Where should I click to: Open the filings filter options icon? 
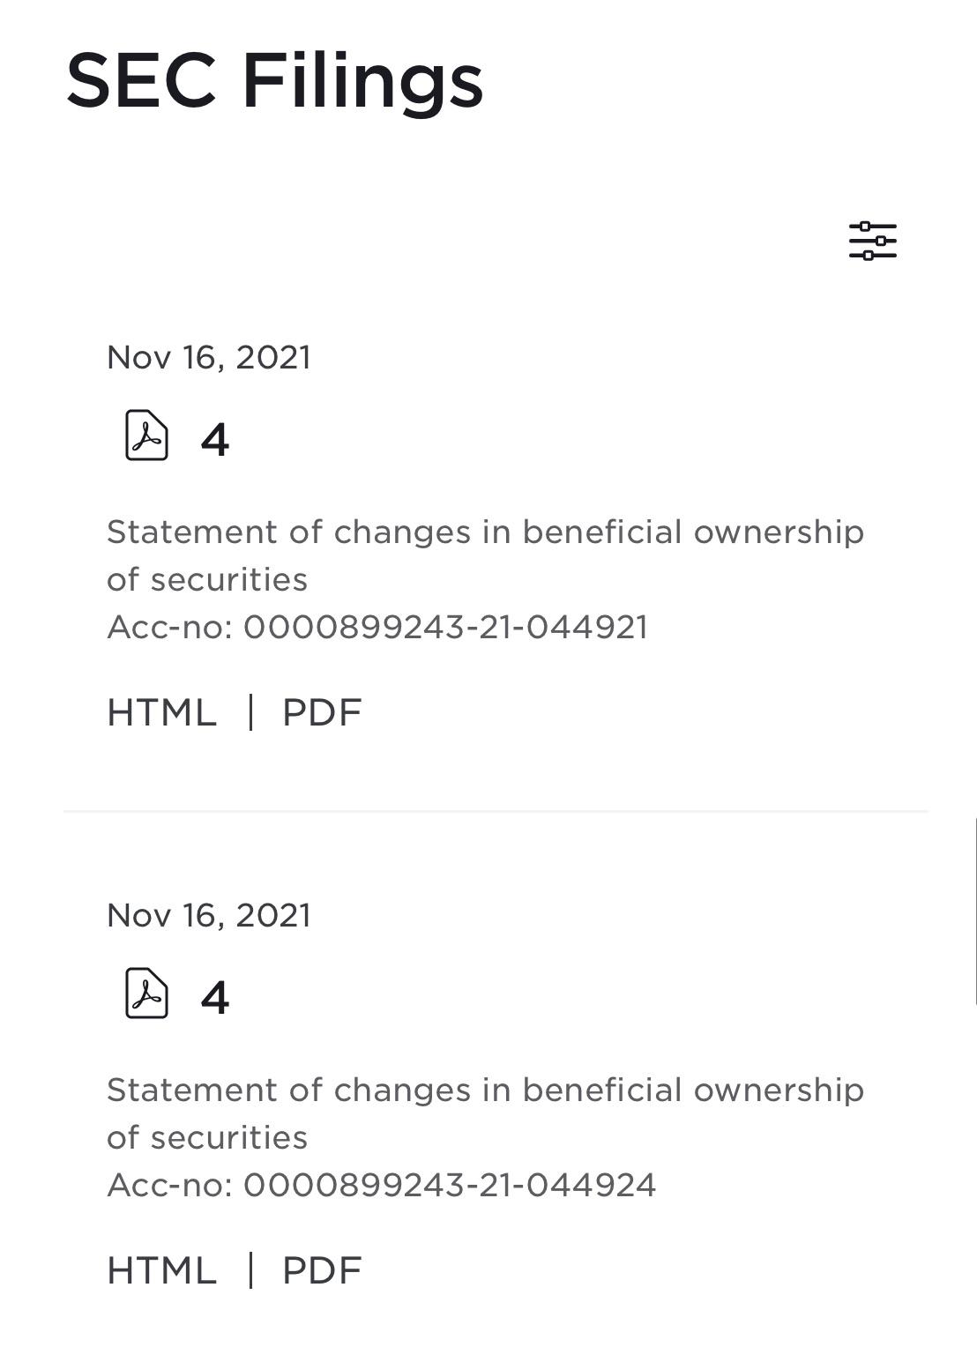coord(872,241)
